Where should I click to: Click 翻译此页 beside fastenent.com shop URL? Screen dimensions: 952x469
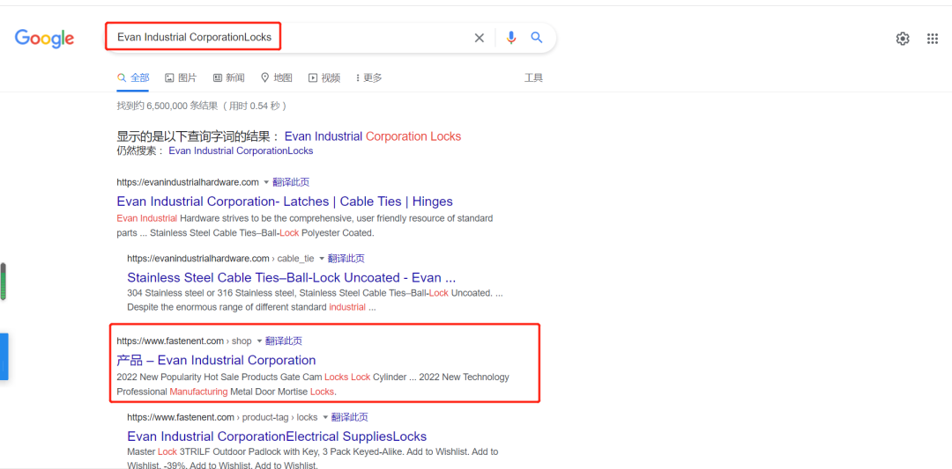[284, 341]
